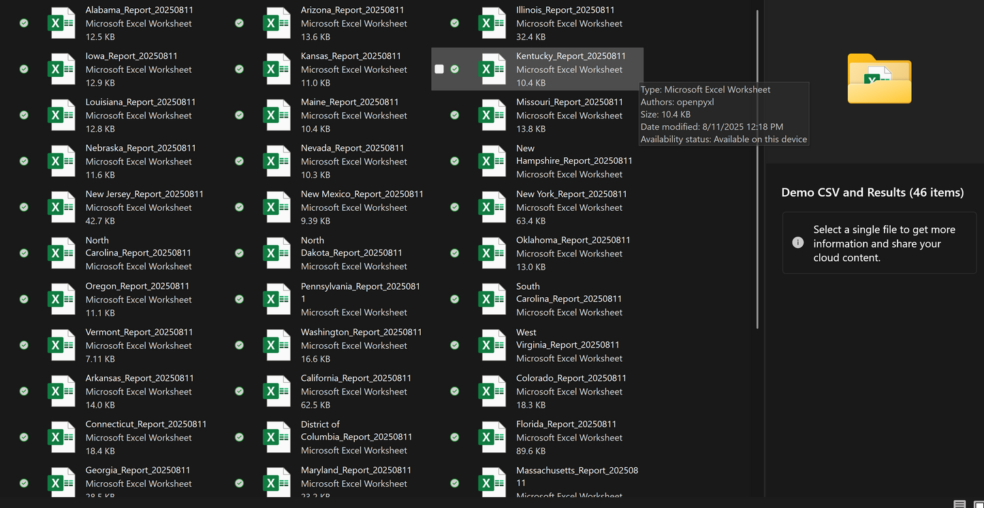The width and height of the screenshot is (984, 508).
Task: Click the file list vertical scrollbar
Action: click(757, 170)
